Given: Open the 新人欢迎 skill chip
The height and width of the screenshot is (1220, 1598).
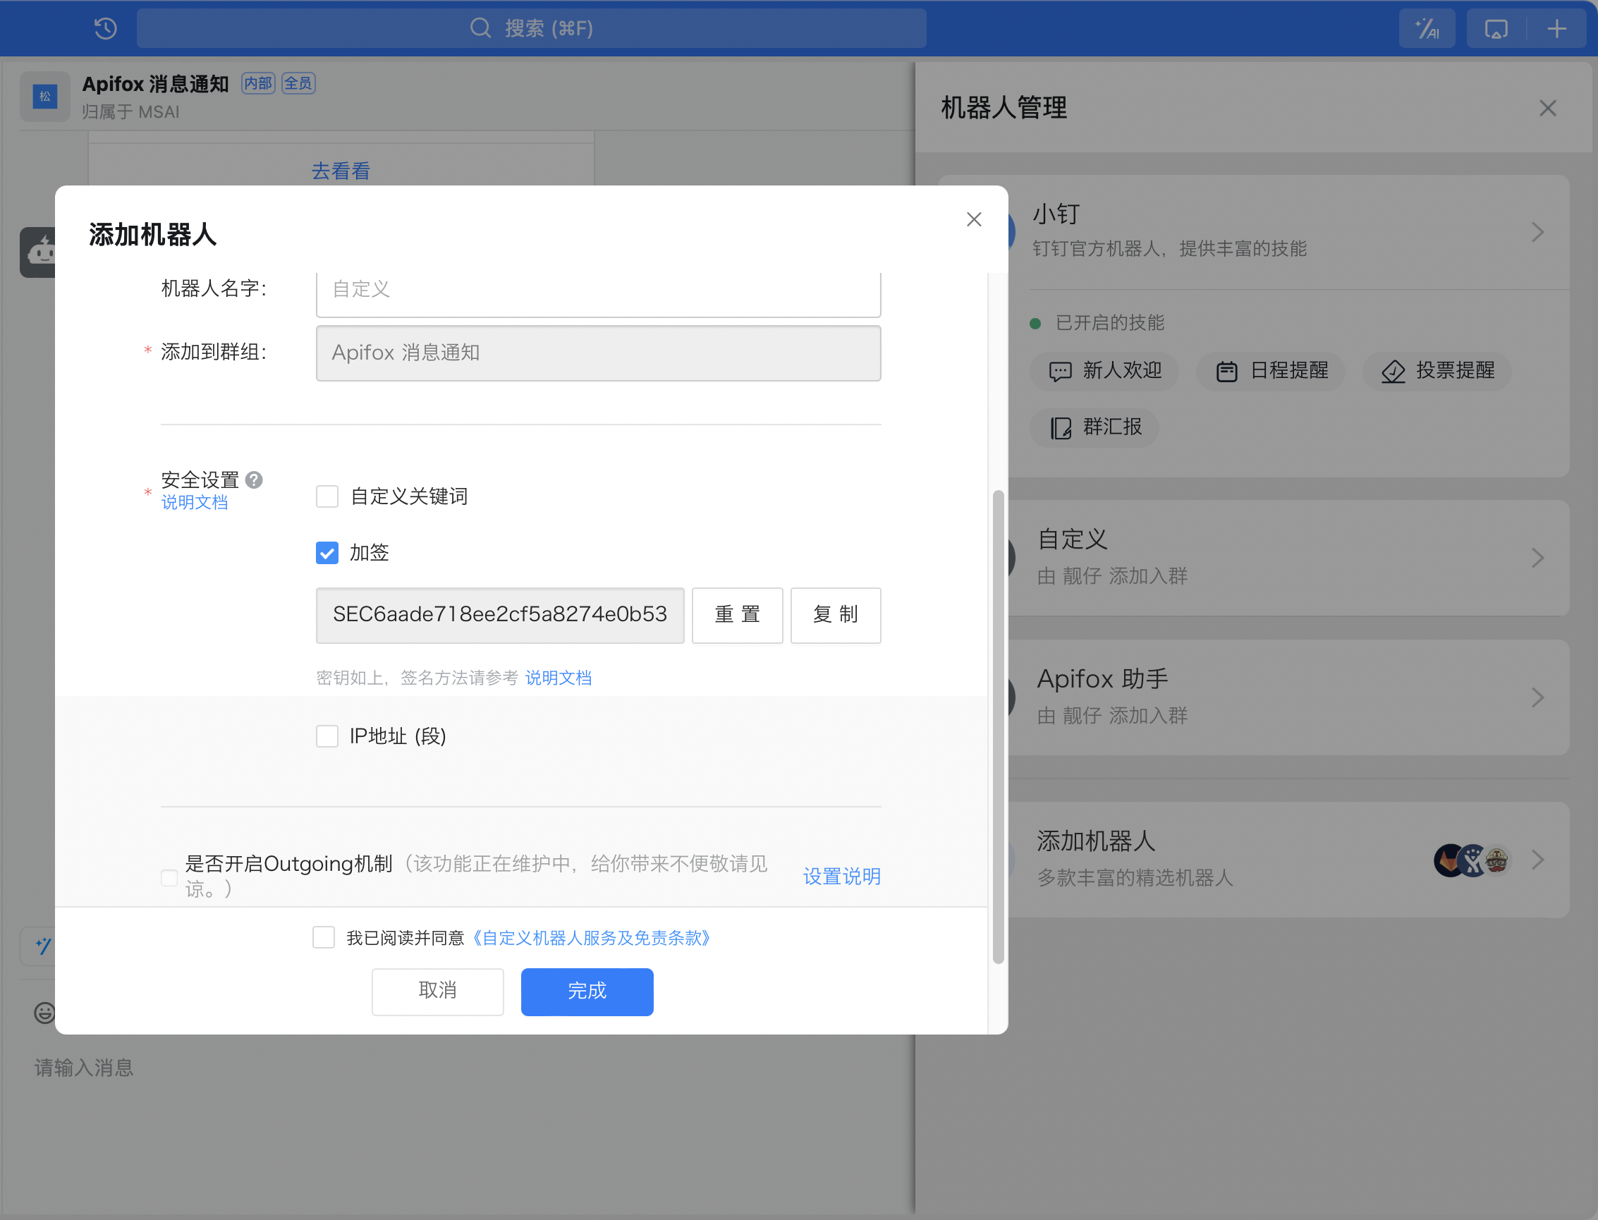Looking at the screenshot, I should tap(1104, 371).
